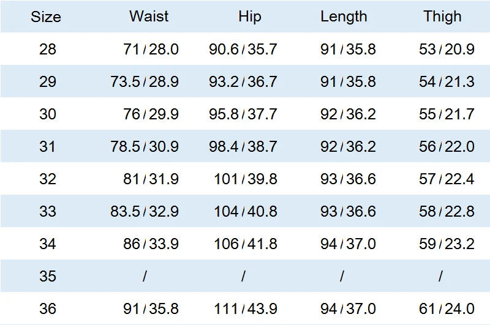The width and height of the screenshot is (490, 325).
Task: Click the Size column header
Action: (x=46, y=17)
